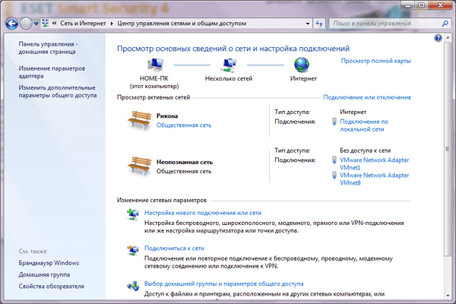Image resolution: width=456 pixels, height=304 pixels.
Task: Click the 'Несколько сетей' network icon
Action: point(229,65)
